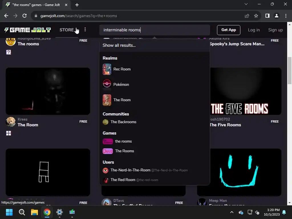Screen dimensions: 292x219
Task: Click The-Nerd-In-The-Room eye avatar
Action: (106, 170)
